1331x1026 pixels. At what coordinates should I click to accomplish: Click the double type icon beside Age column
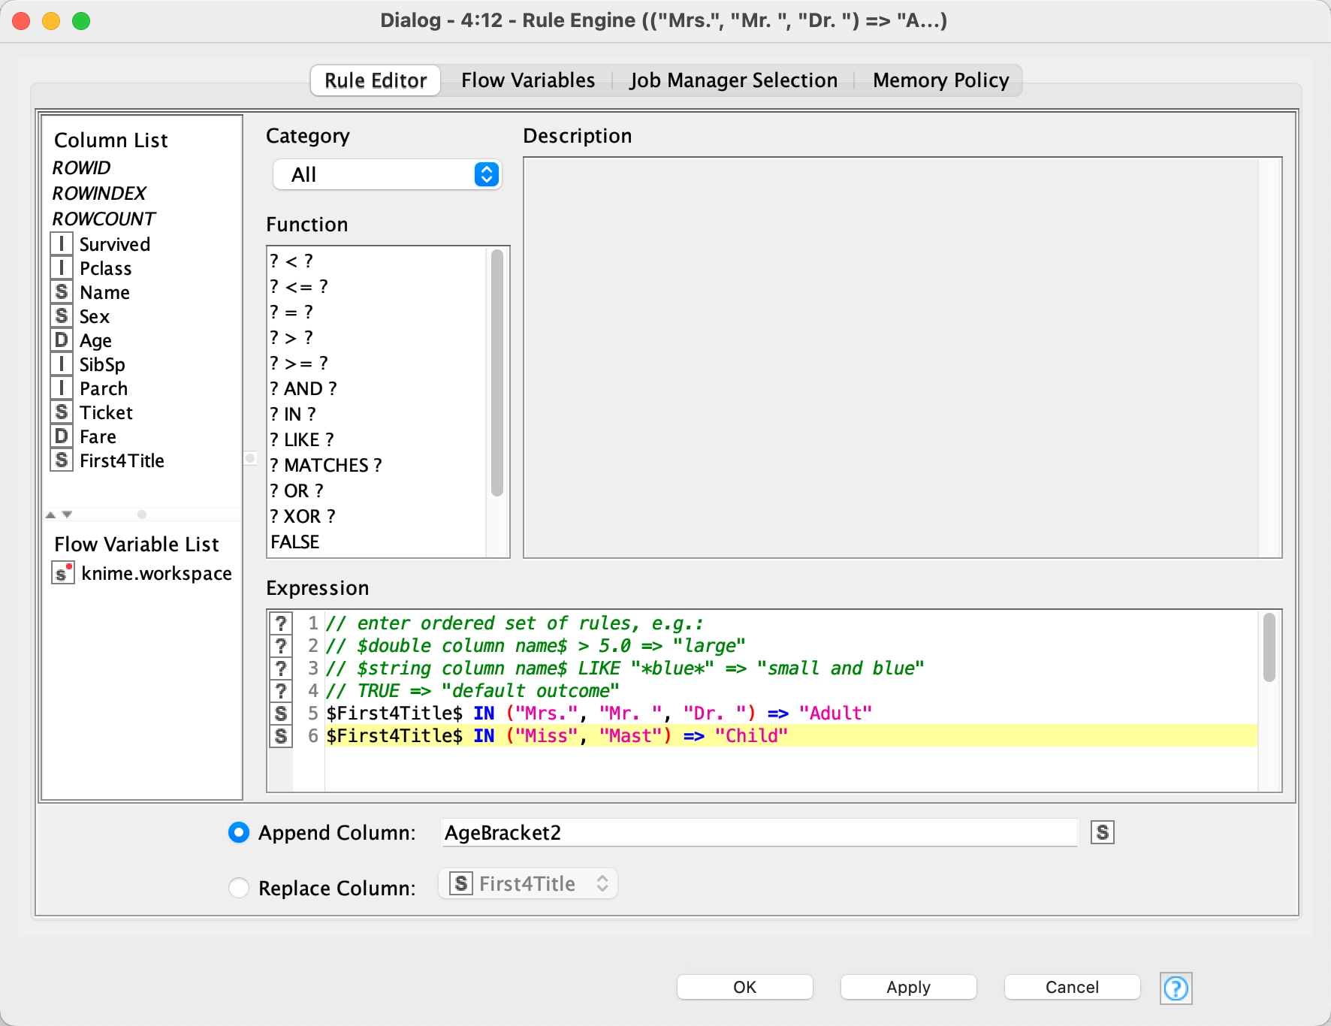(x=62, y=340)
